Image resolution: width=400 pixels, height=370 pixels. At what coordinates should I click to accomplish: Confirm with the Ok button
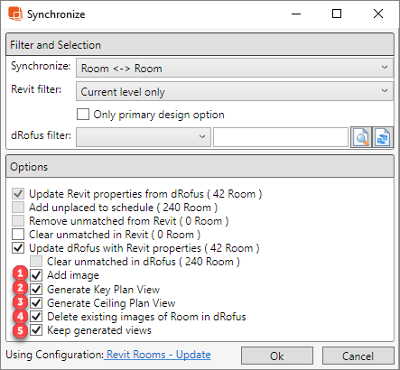pos(277,356)
